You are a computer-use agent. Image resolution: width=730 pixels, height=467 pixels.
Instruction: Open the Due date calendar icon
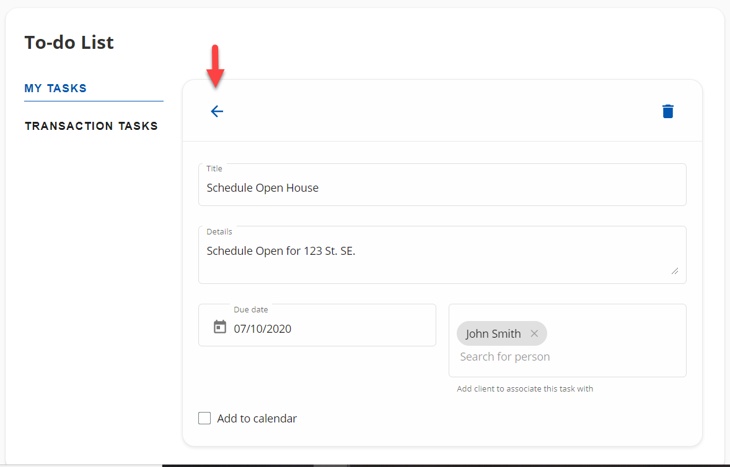tap(220, 327)
